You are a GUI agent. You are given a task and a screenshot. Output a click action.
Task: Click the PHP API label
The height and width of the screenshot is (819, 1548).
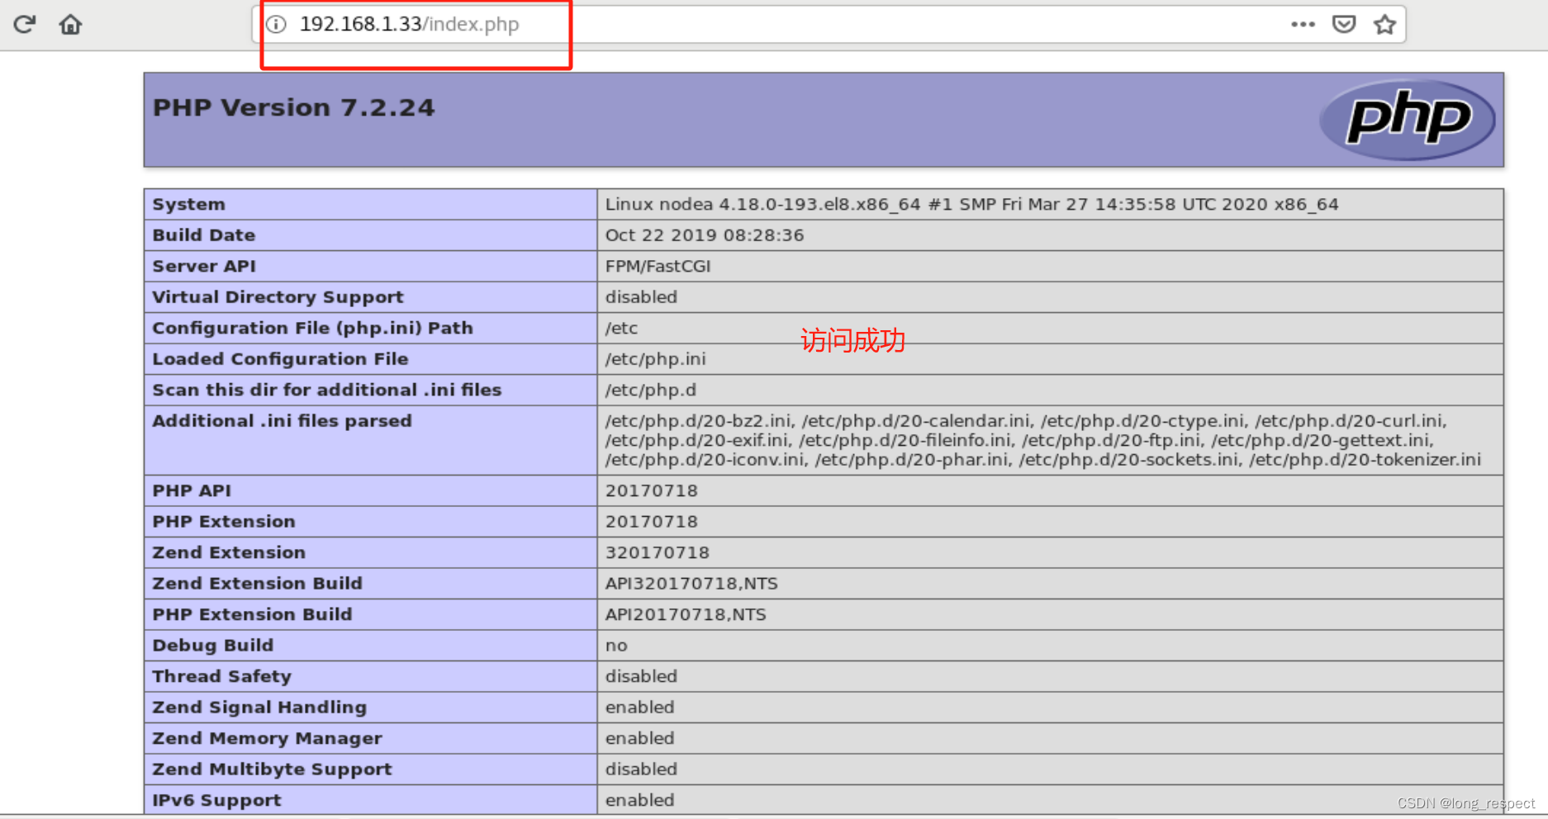(192, 490)
